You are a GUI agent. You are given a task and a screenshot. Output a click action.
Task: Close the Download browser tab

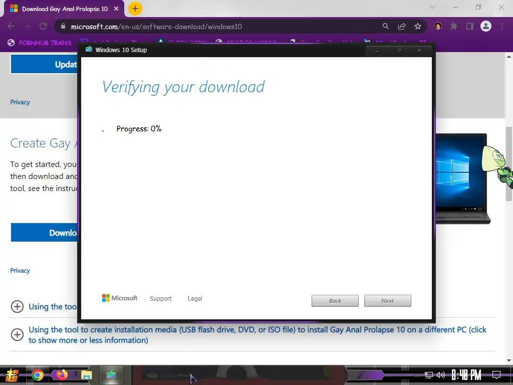coord(116,9)
